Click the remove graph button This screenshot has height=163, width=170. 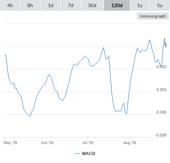point(153,16)
